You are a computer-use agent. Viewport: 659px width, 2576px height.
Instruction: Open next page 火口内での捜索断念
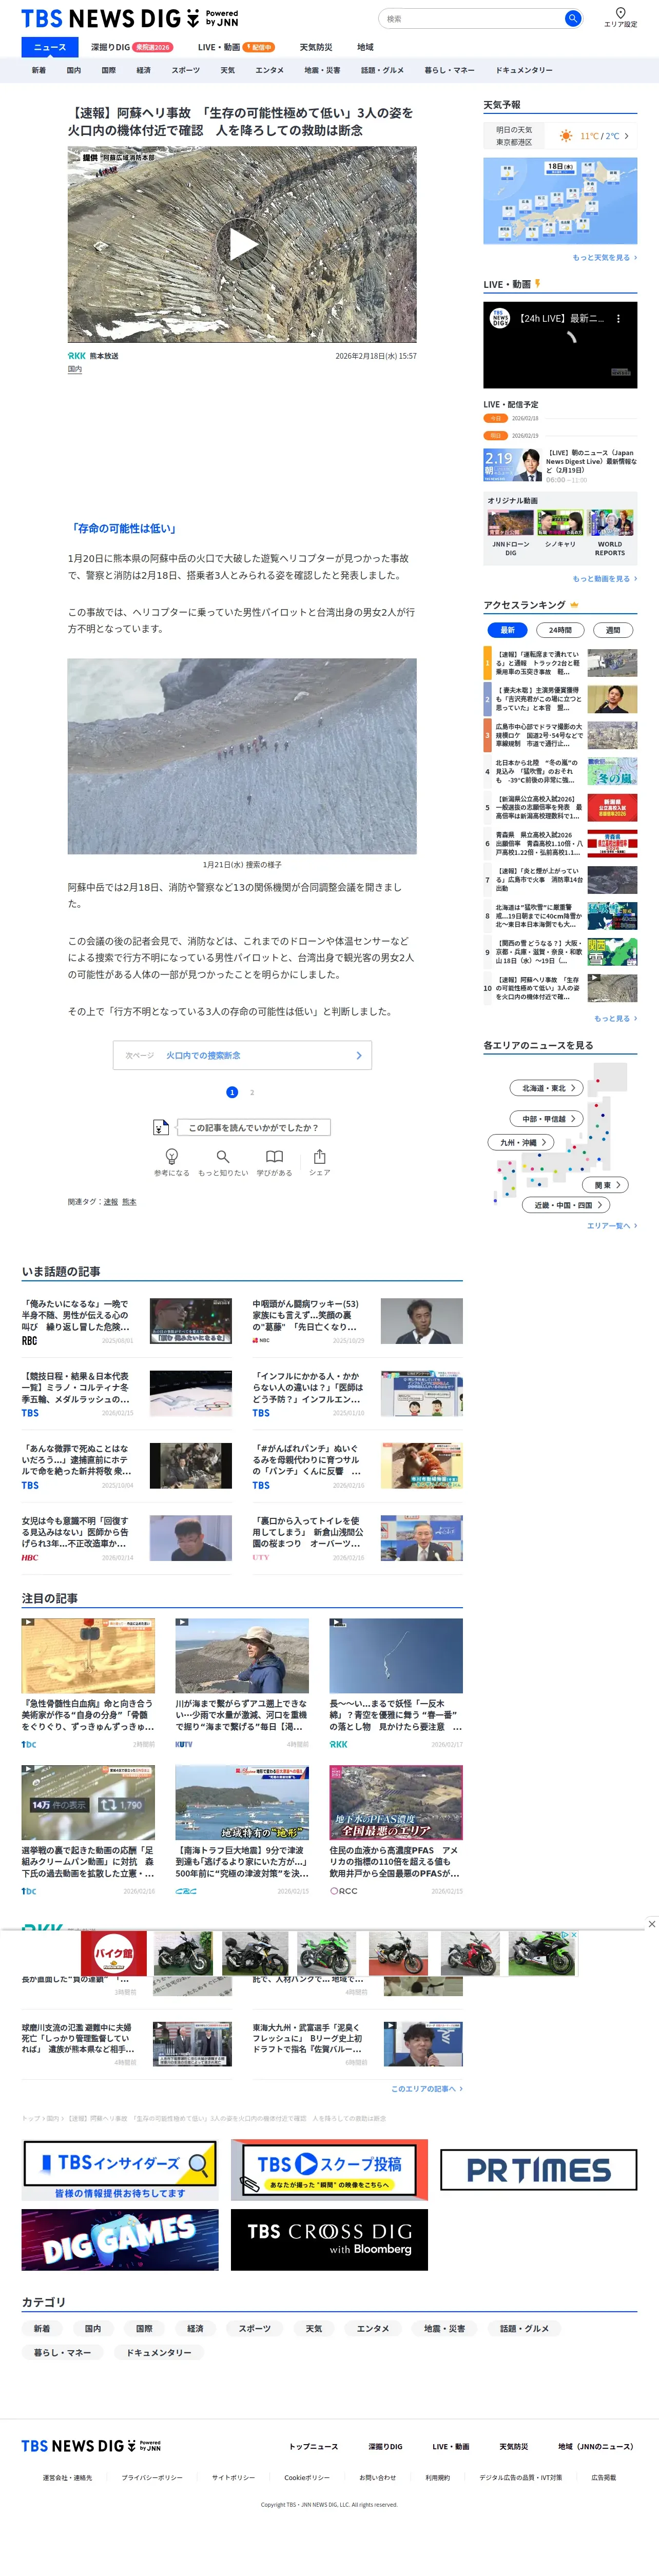242,1055
